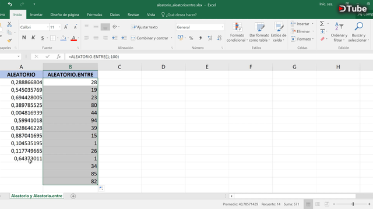The width and height of the screenshot is (373, 209).
Task: Open the Datos tab
Action: click(x=115, y=15)
